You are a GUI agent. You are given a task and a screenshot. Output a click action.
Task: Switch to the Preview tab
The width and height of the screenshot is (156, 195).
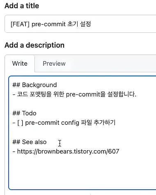(x=54, y=64)
